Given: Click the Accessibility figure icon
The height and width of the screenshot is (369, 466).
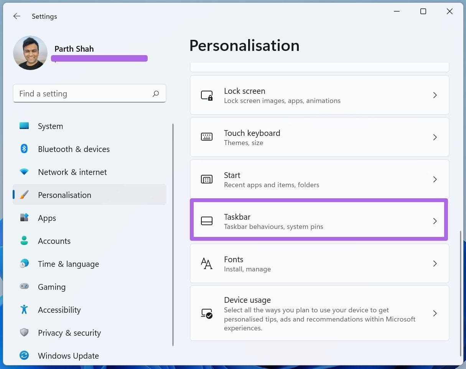Looking at the screenshot, I should point(24,309).
